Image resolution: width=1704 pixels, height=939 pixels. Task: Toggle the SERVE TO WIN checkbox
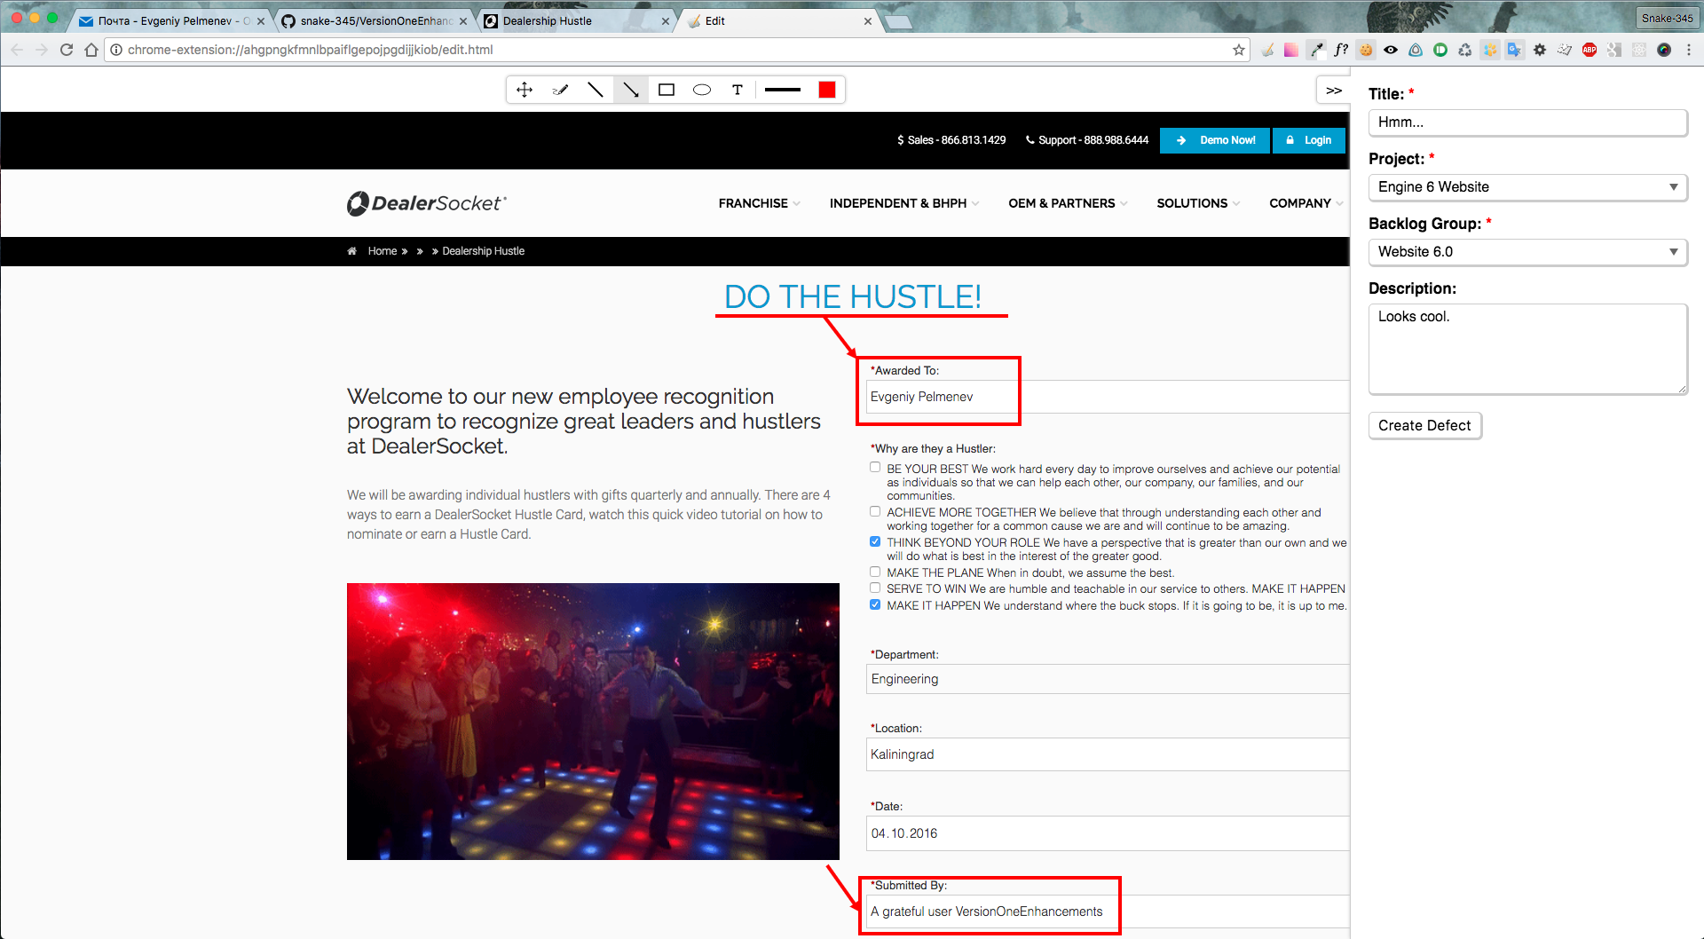(x=875, y=588)
